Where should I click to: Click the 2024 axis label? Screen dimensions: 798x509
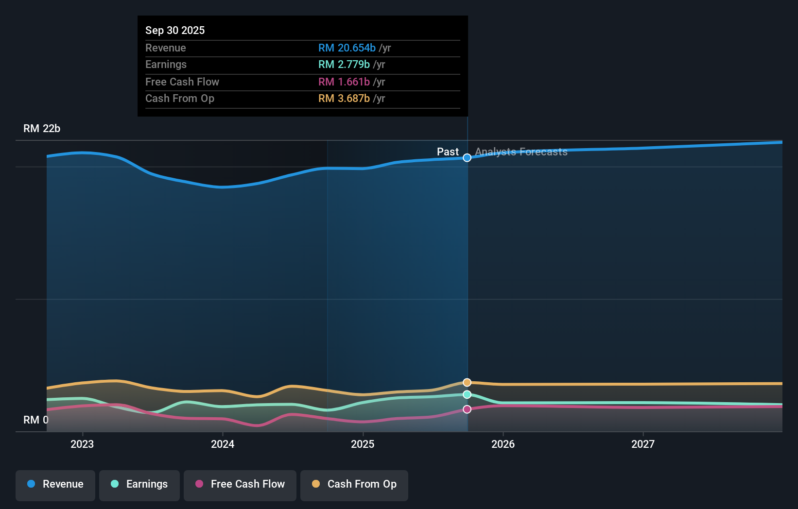coord(222,444)
